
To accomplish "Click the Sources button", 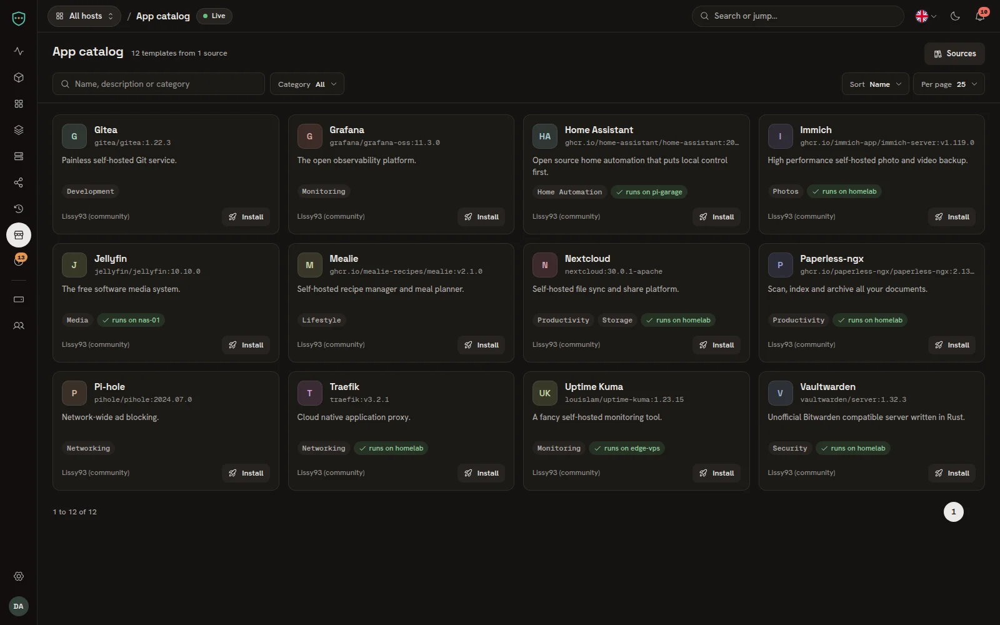I will coord(954,54).
